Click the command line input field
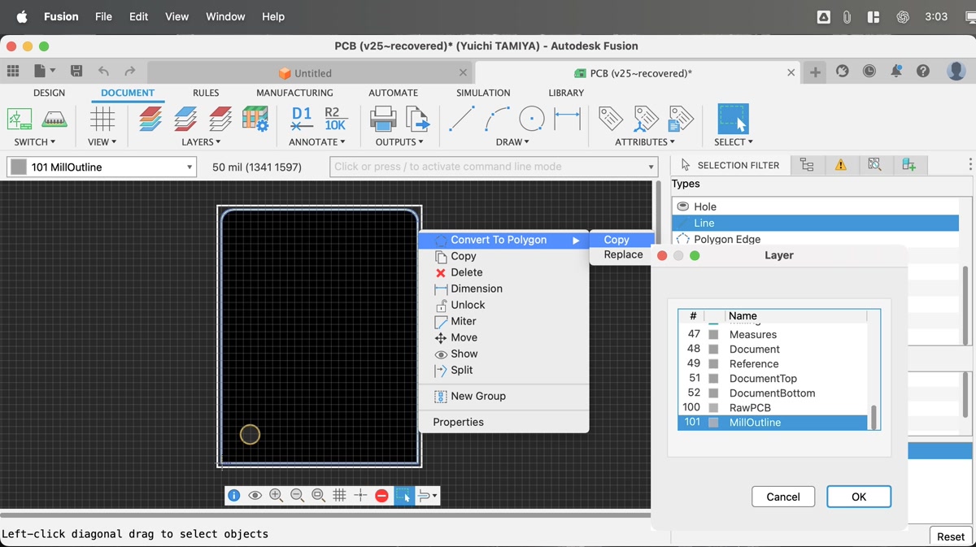 click(x=494, y=167)
